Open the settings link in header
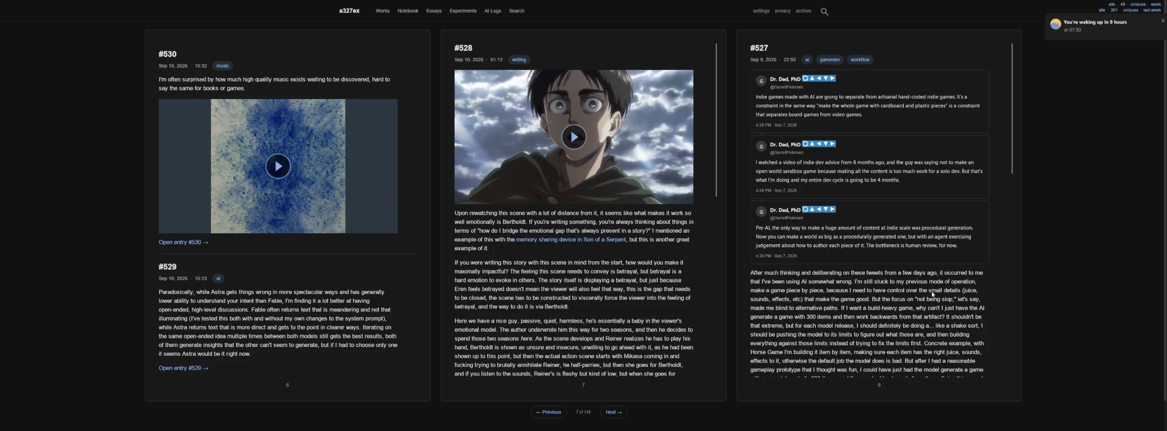Screen dimensions: 1167x431 point(761,11)
